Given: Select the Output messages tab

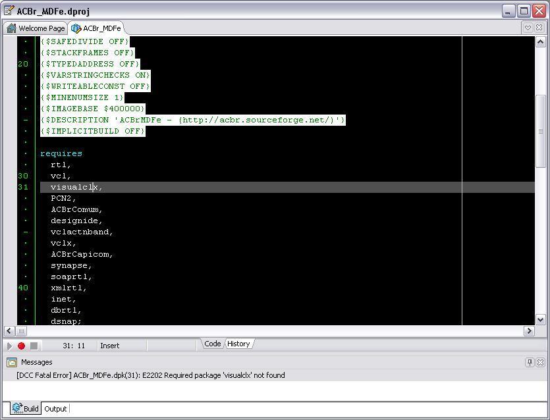Looking at the screenshot, I should click(55, 409).
